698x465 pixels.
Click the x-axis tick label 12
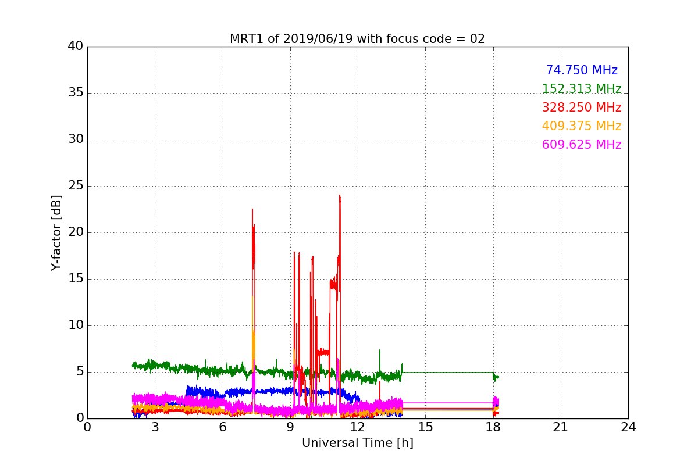tap(358, 427)
